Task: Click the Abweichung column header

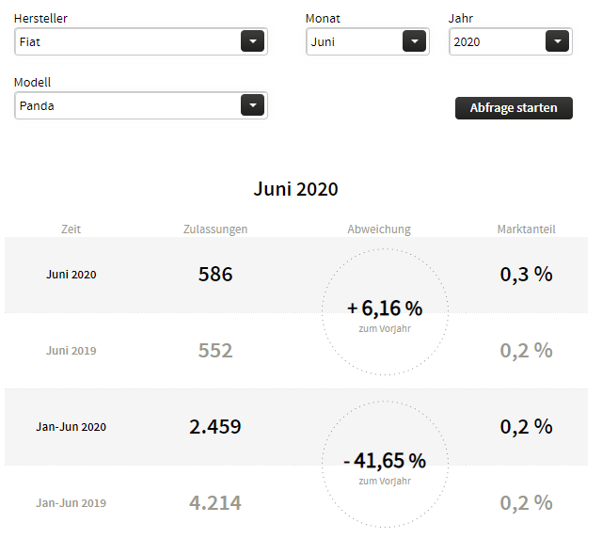Action: point(379,229)
